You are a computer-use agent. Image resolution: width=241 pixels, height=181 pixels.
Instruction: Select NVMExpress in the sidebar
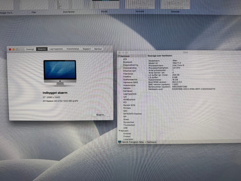129,100
